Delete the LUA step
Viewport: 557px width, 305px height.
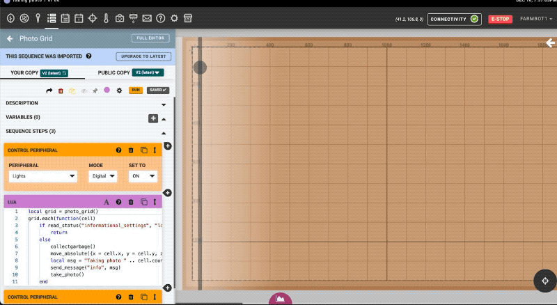131,202
